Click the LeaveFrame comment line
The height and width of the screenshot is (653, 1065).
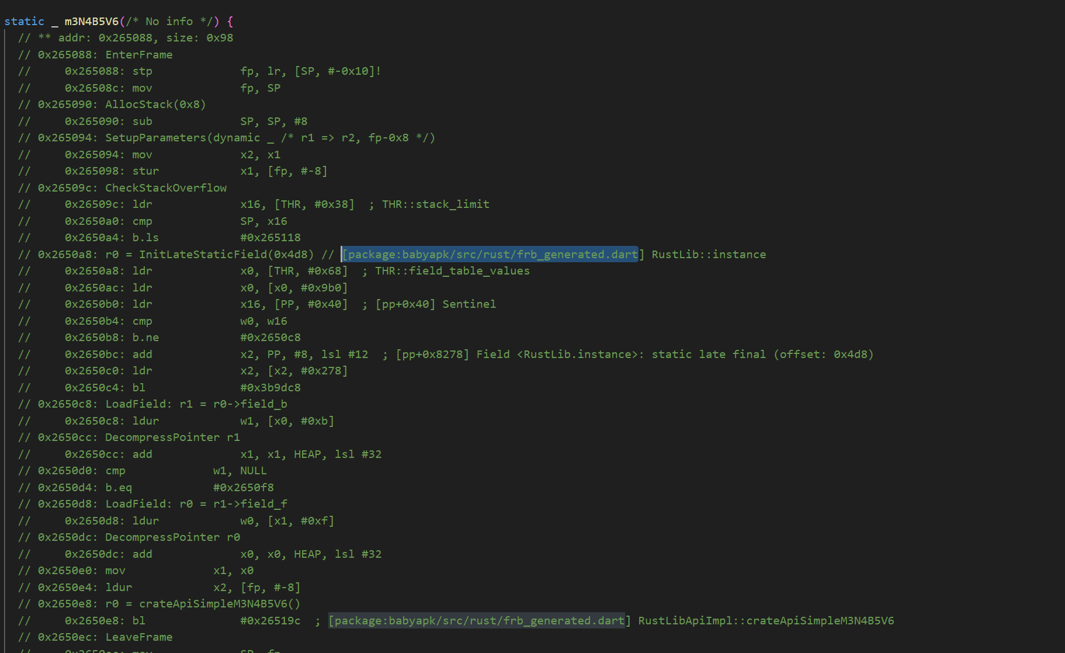(x=95, y=637)
